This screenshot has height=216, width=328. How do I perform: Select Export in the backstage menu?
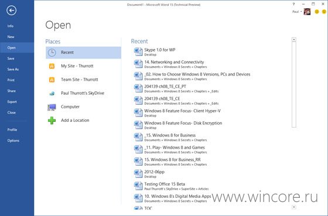coord(12,102)
